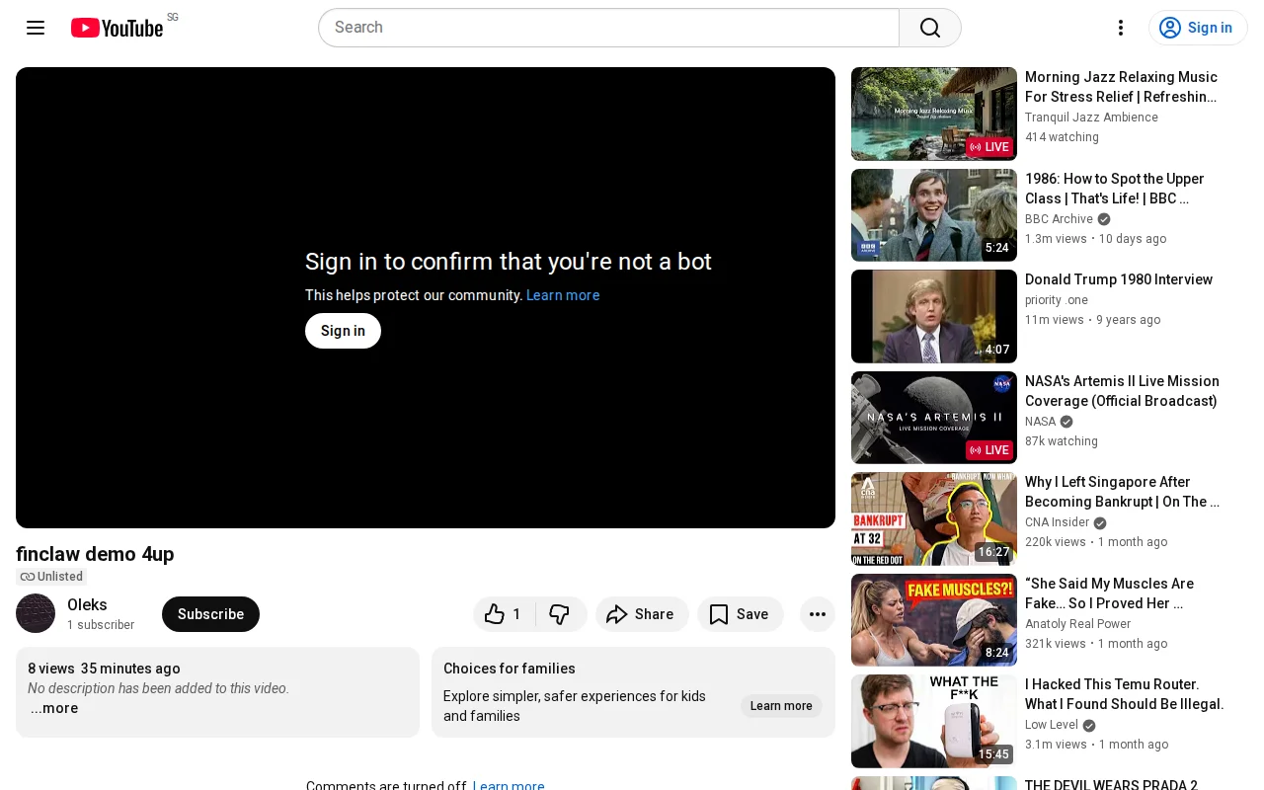Open the Oleks channel avatar
This screenshot has width=1264, height=790.
(36, 613)
